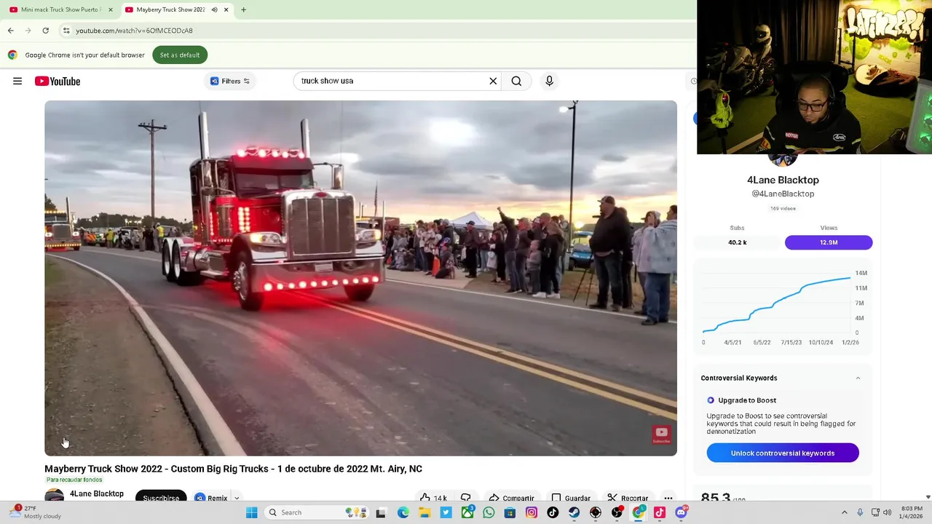Open Discord from taskbar

point(681,512)
